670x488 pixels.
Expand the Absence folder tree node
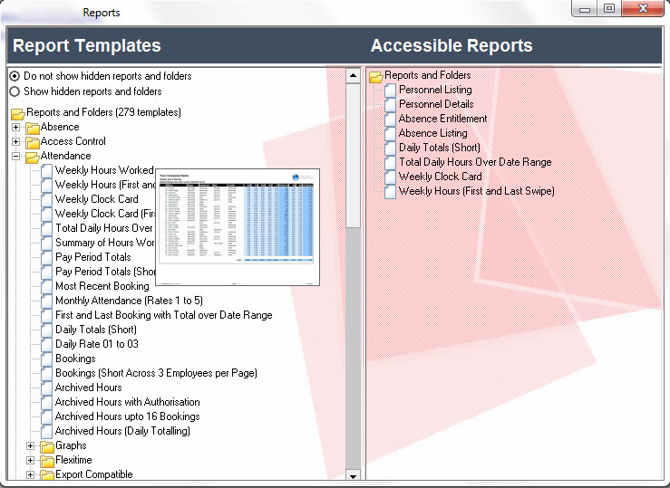pyautogui.click(x=15, y=128)
